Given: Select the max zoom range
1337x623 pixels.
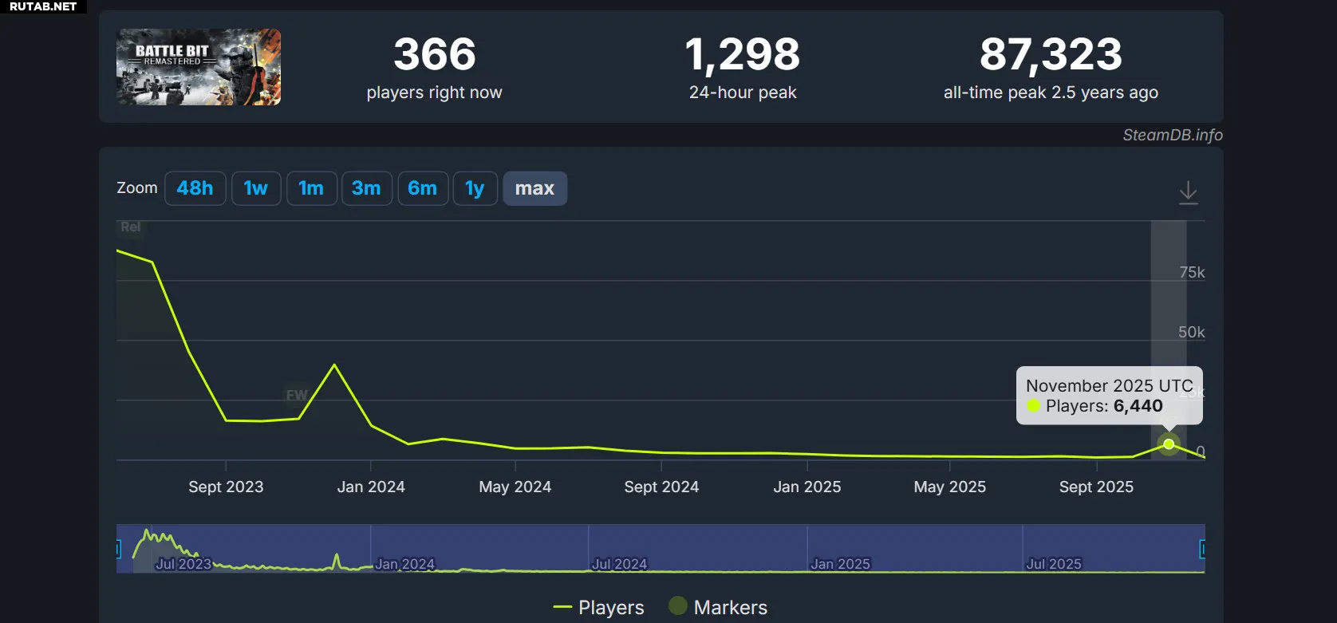Looking at the screenshot, I should pos(534,188).
